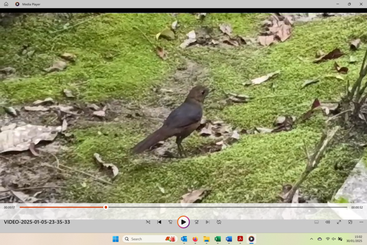Open the Windows Start menu

click(x=115, y=239)
